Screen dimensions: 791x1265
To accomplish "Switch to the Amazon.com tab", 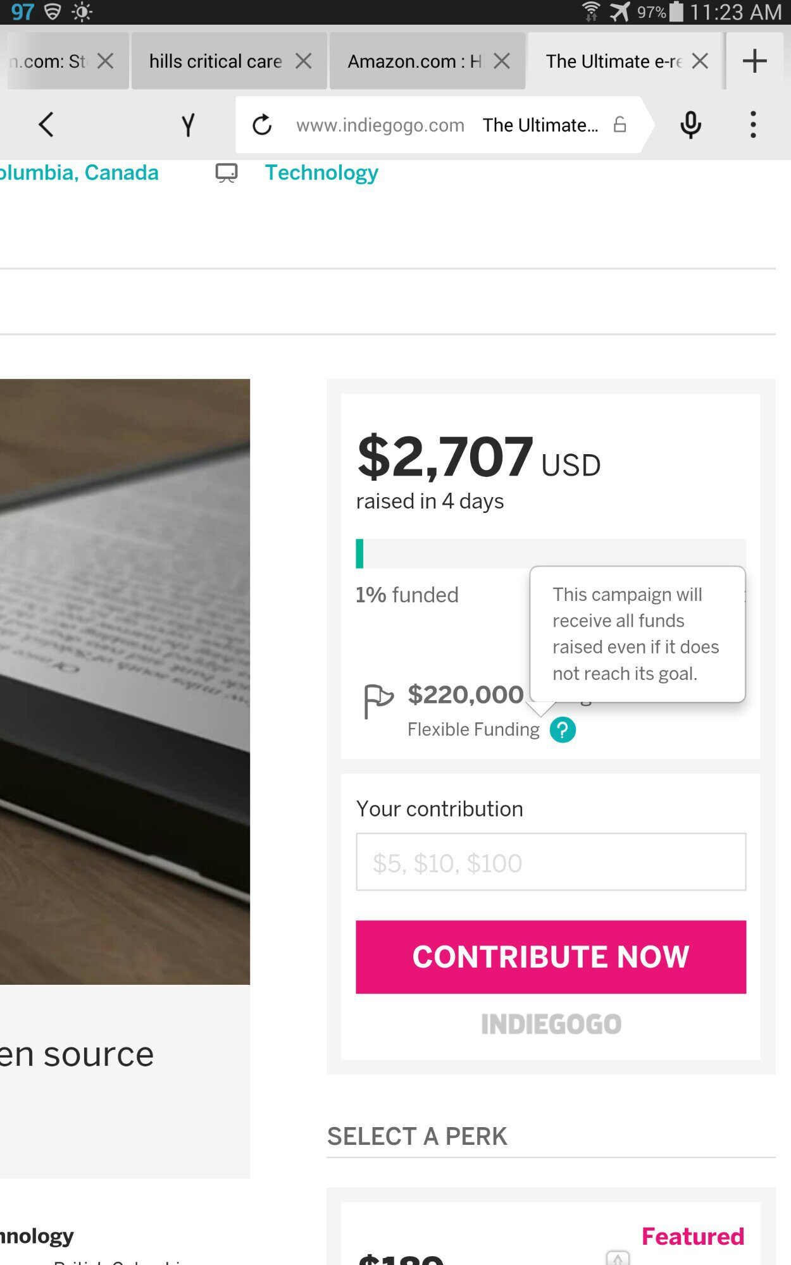I will point(414,61).
